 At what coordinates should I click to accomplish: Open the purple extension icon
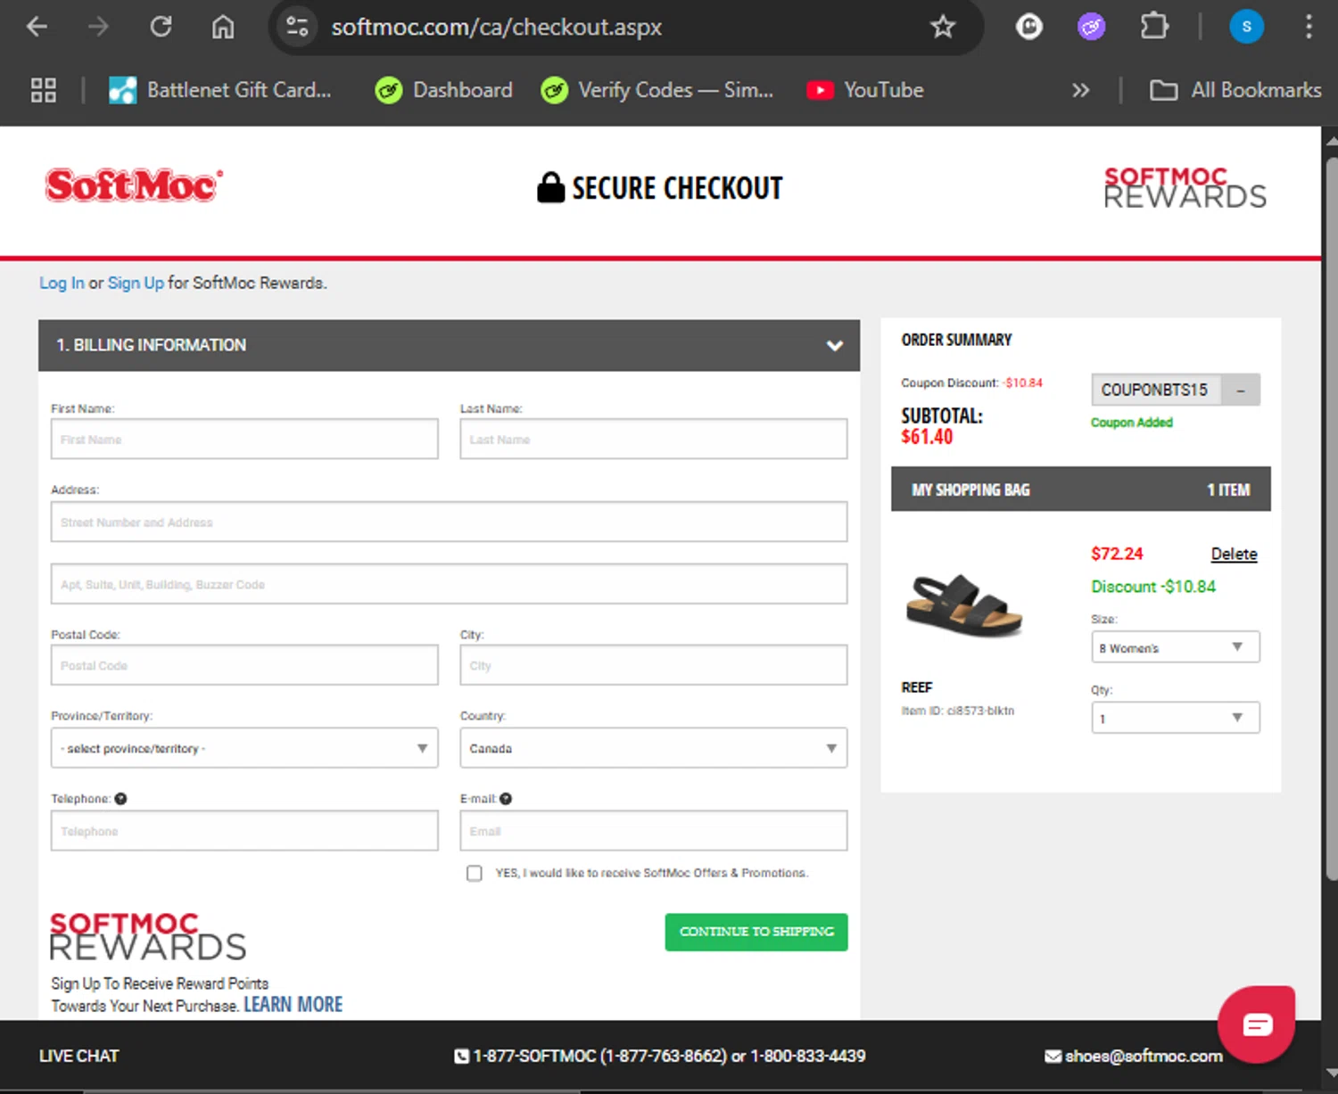[x=1091, y=27]
